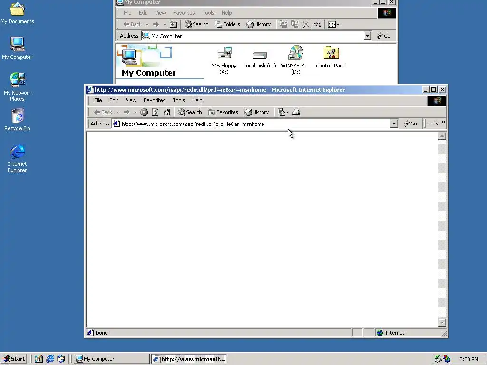Open the Edit menu in Internet Explorer
The height and width of the screenshot is (365, 487).
click(x=114, y=100)
